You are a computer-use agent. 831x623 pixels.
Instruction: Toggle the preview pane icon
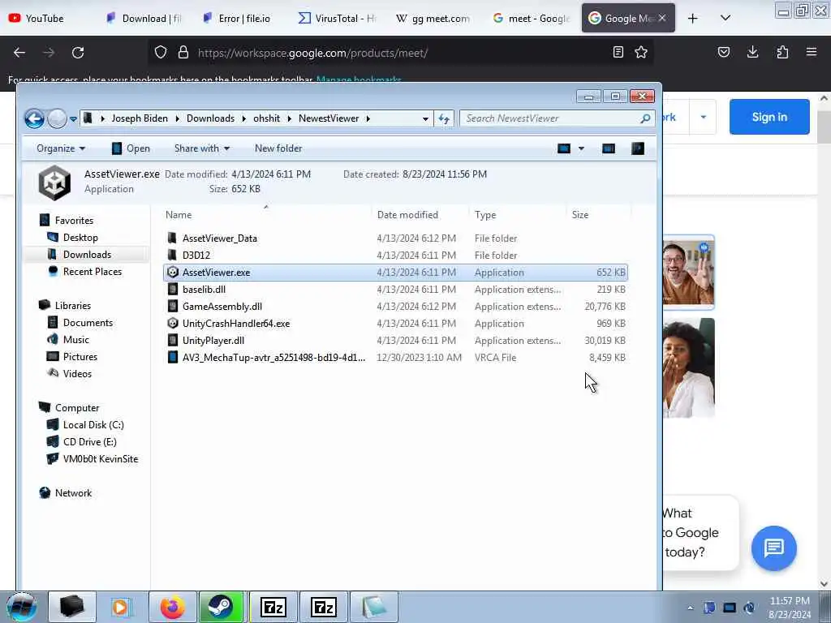[x=609, y=148]
